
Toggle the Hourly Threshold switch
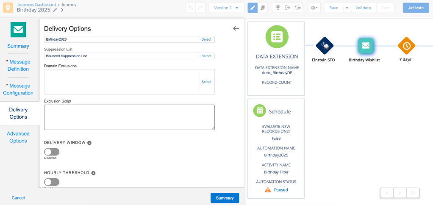tap(52, 182)
